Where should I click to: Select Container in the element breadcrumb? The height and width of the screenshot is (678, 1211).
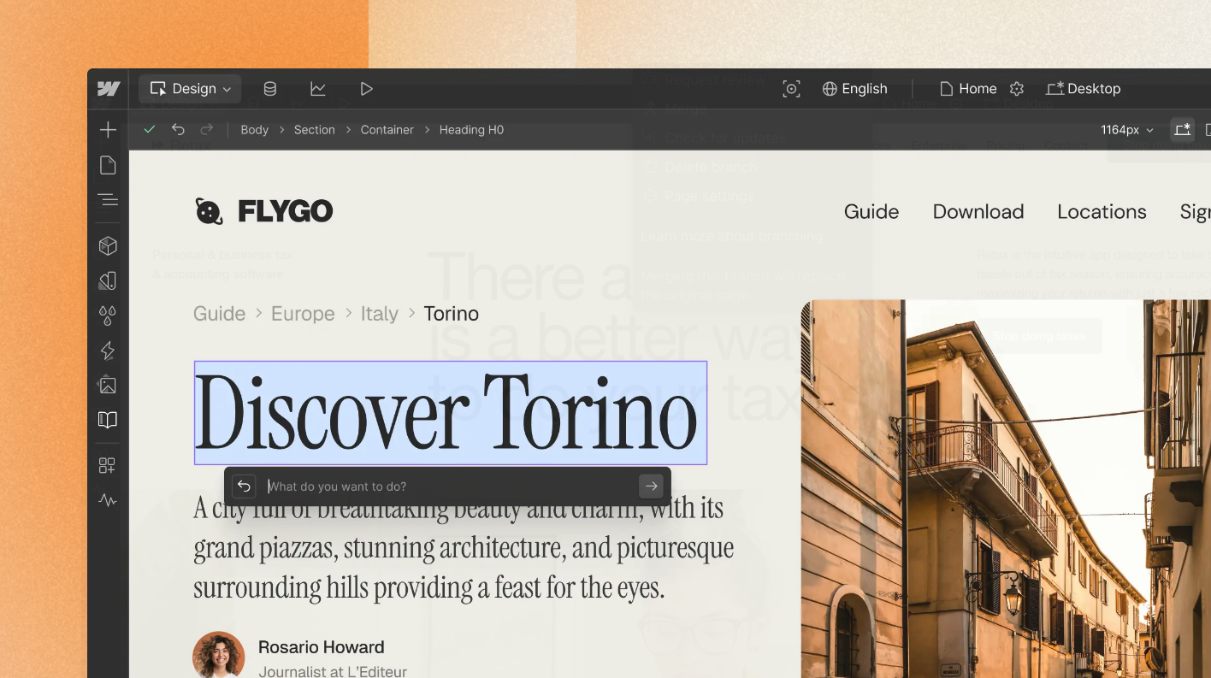tap(387, 130)
